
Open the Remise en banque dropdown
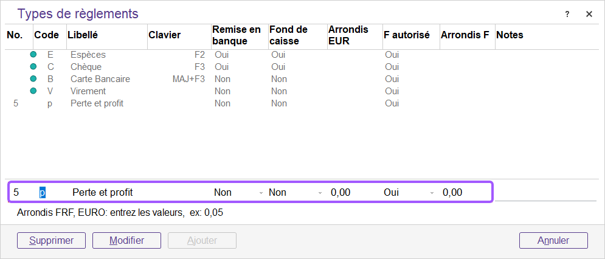click(x=261, y=193)
